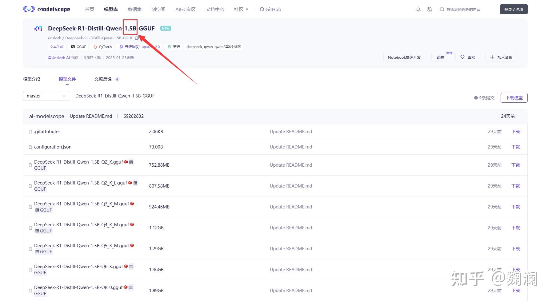
Task: Open 数据集 in the top navigation
Action: tap(134, 10)
